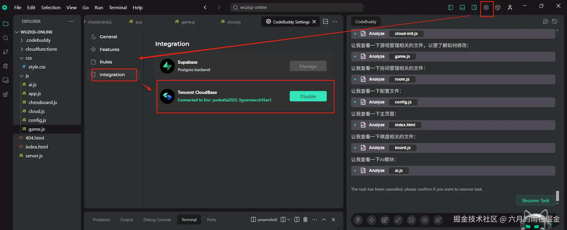
Task: Toggle bottom panel layout icon
Action: click(x=462, y=7)
